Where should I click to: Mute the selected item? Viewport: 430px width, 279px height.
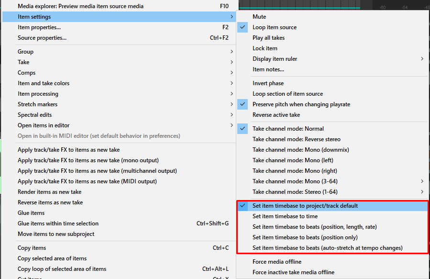click(259, 17)
